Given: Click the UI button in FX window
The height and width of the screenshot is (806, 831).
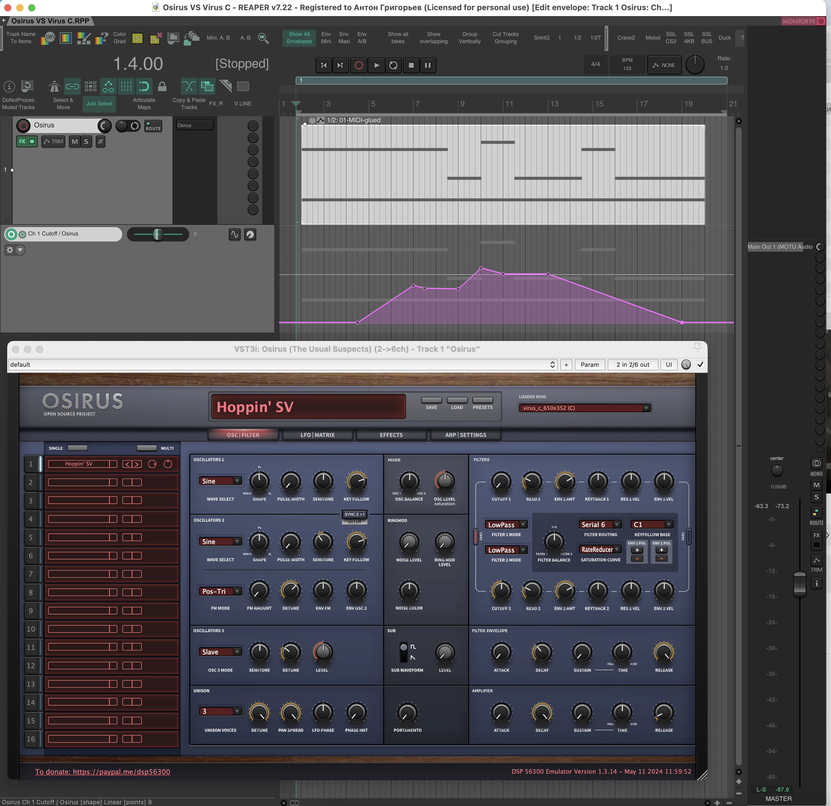Looking at the screenshot, I should pos(669,365).
